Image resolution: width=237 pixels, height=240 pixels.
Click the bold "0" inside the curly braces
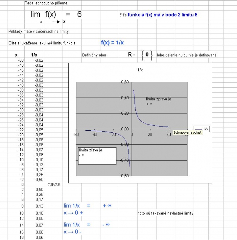click(x=147, y=55)
